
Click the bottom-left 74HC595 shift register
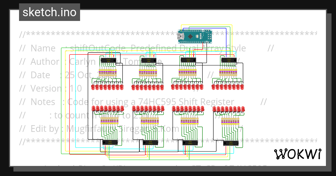(x=110, y=142)
